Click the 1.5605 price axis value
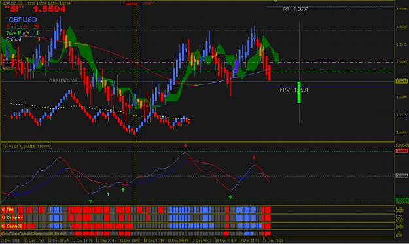409x244 pixels. (402, 62)
